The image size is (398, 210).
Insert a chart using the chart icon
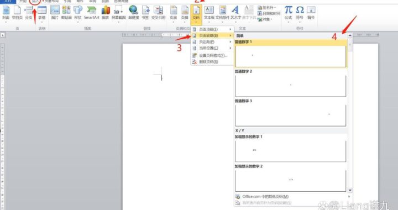(x=106, y=13)
